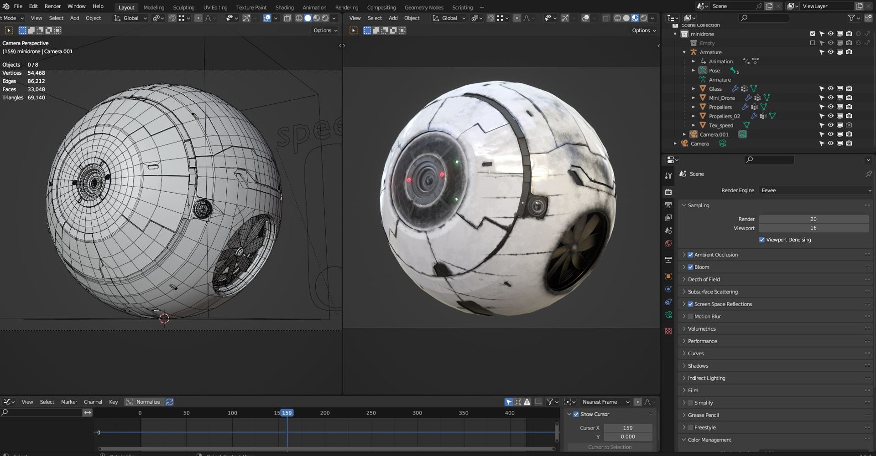
Task: Open the Object properties tab icon
Action: click(668, 276)
